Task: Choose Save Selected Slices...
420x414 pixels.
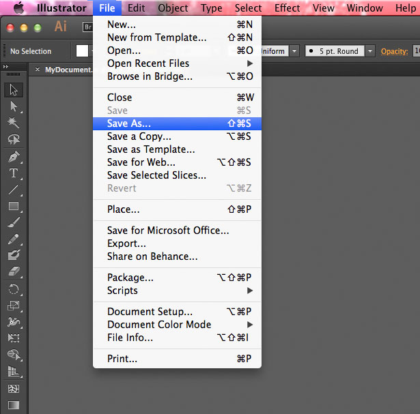Action: click(x=177, y=175)
